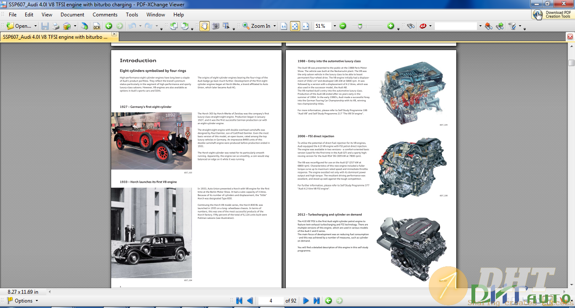Image resolution: width=575 pixels, height=308 pixels.
Task: Click the search filter funnel icon
Action: [512, 26]
